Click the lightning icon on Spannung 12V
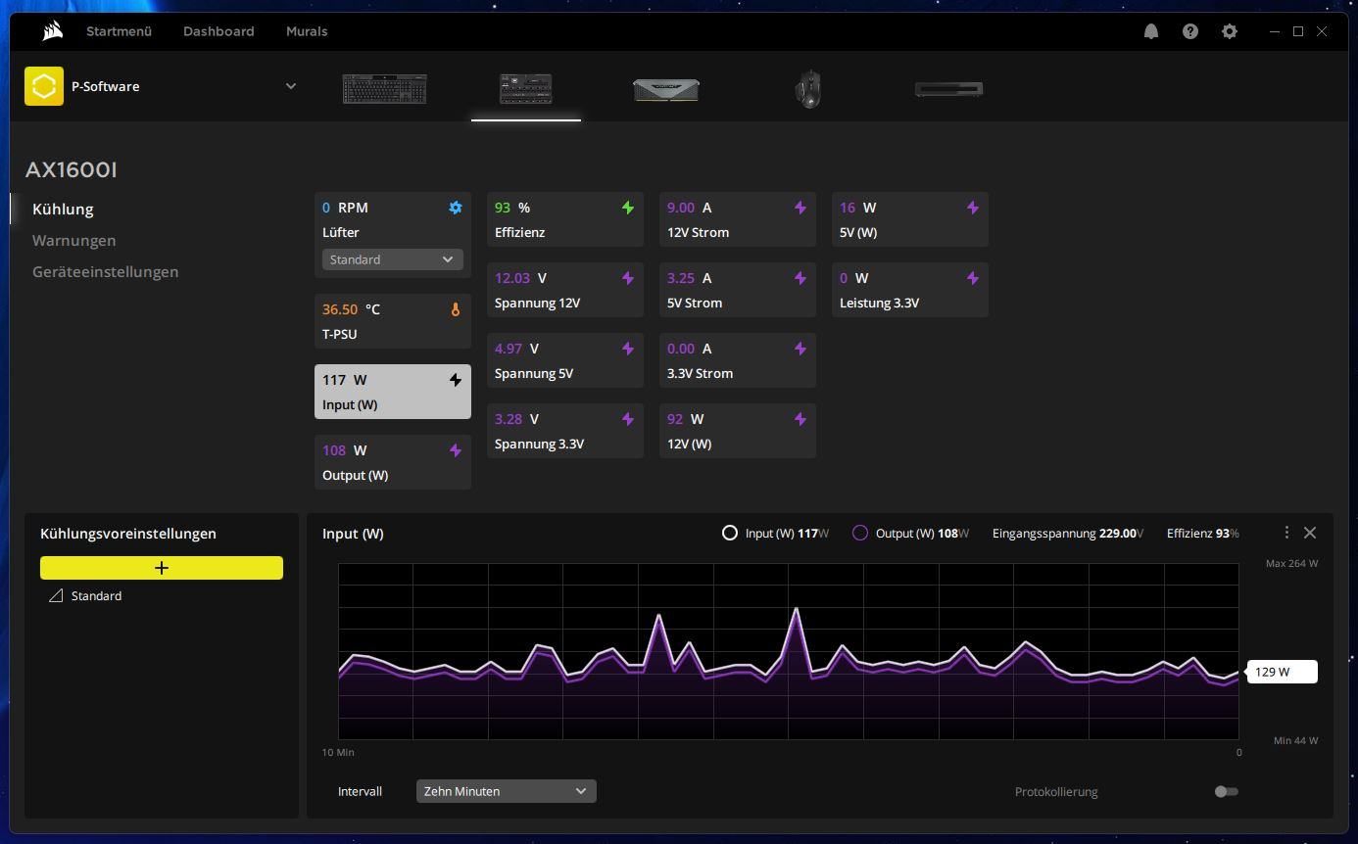 tap(628, 278)
